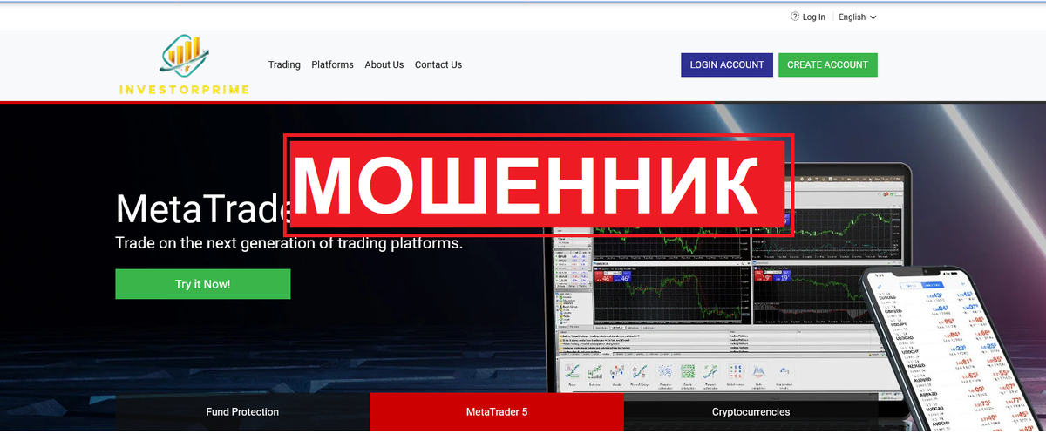Expand the English language dropdown
The width and height of the screenshot is (1046, 434).
[858, 17]
